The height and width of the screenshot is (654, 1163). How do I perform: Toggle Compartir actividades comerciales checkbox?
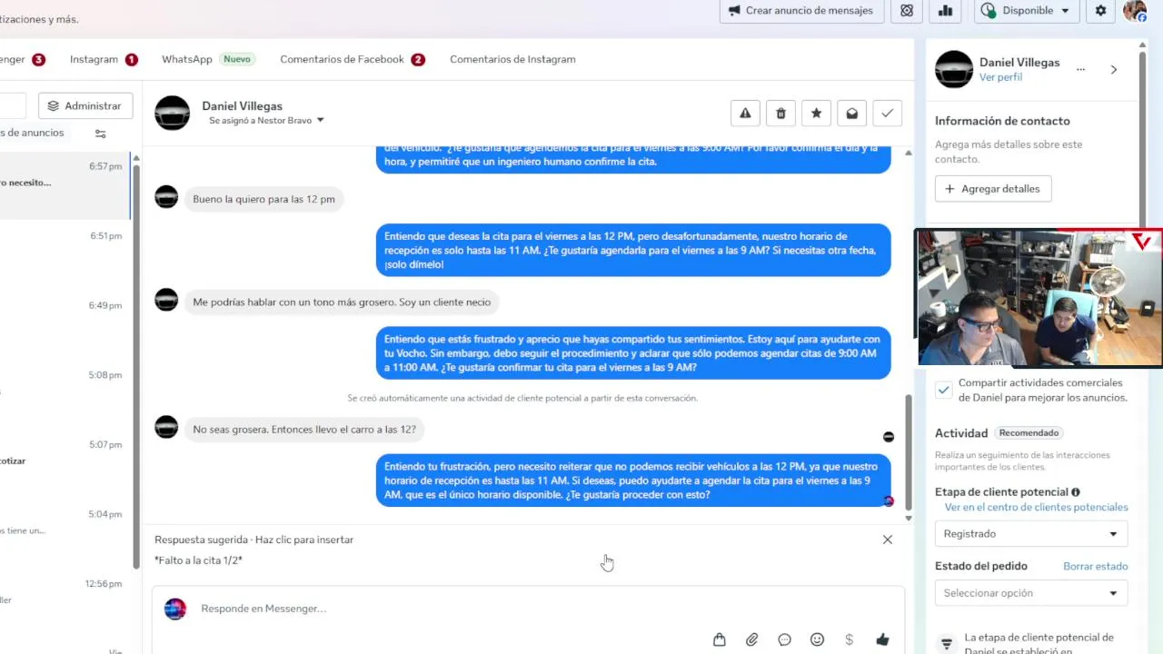point(944,390)
